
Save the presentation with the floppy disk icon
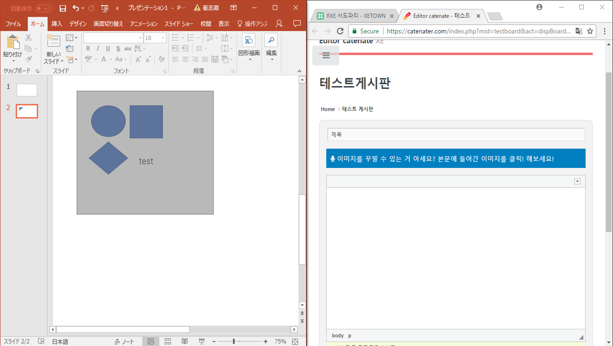pos(63,8)
